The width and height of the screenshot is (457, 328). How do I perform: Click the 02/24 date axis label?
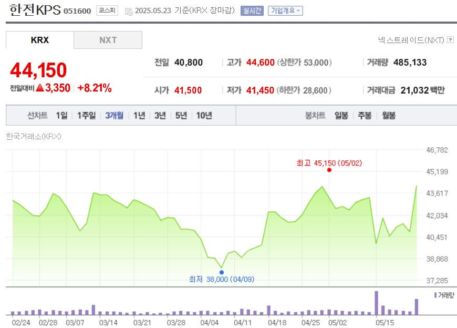pyautogui.click(x=21, y=323)
